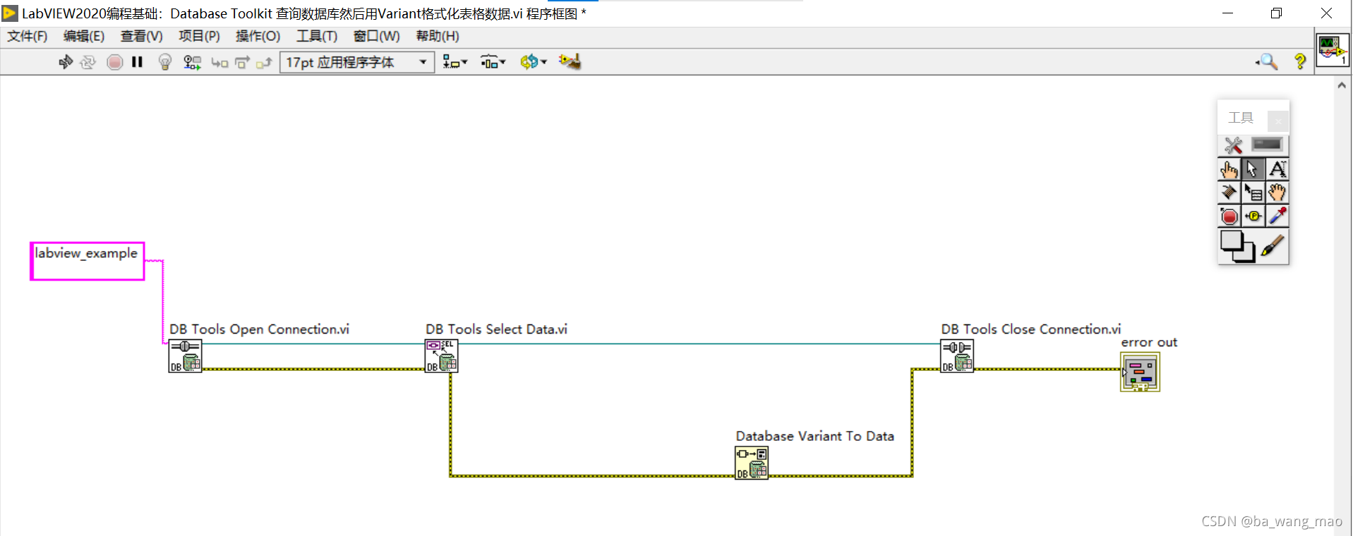The width and height of the screenshot is (1353, 536).
Task: Open the 编辑(E) menu
Action: coord(84,36)
